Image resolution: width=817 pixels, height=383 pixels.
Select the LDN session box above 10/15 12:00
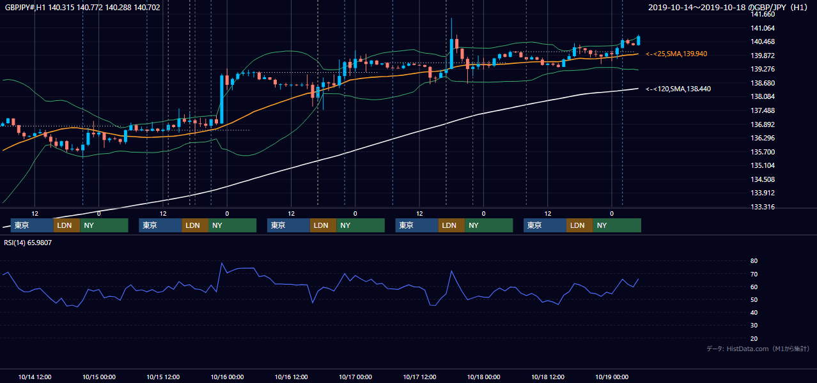[x=194, y=225]
